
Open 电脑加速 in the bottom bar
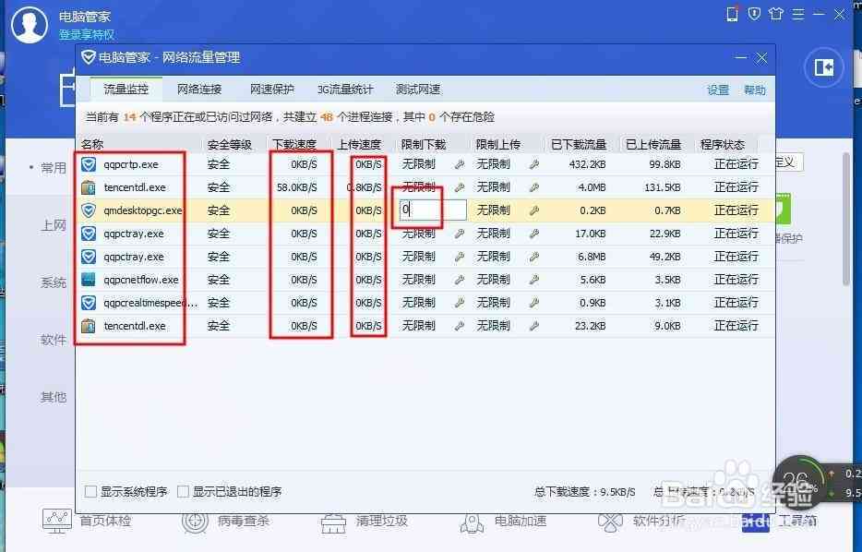click(503, 521)
